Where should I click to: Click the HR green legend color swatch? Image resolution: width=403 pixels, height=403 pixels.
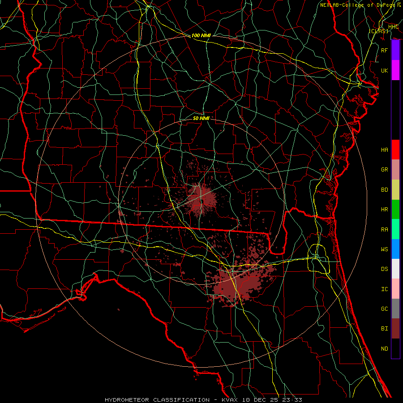point(395,209)
